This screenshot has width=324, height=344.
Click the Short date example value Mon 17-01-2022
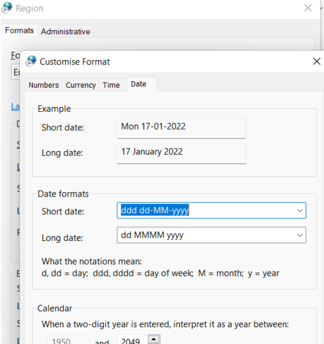tap(153, 126)
